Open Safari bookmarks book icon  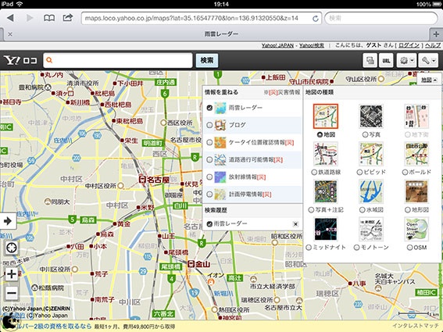pyautogui.click(x=49, y=18)
